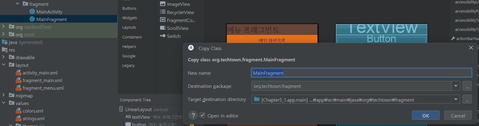The image size is (479, 126).
Task: Select Widgets palette category
Action: pyautogui.click(x=130, y=18)
